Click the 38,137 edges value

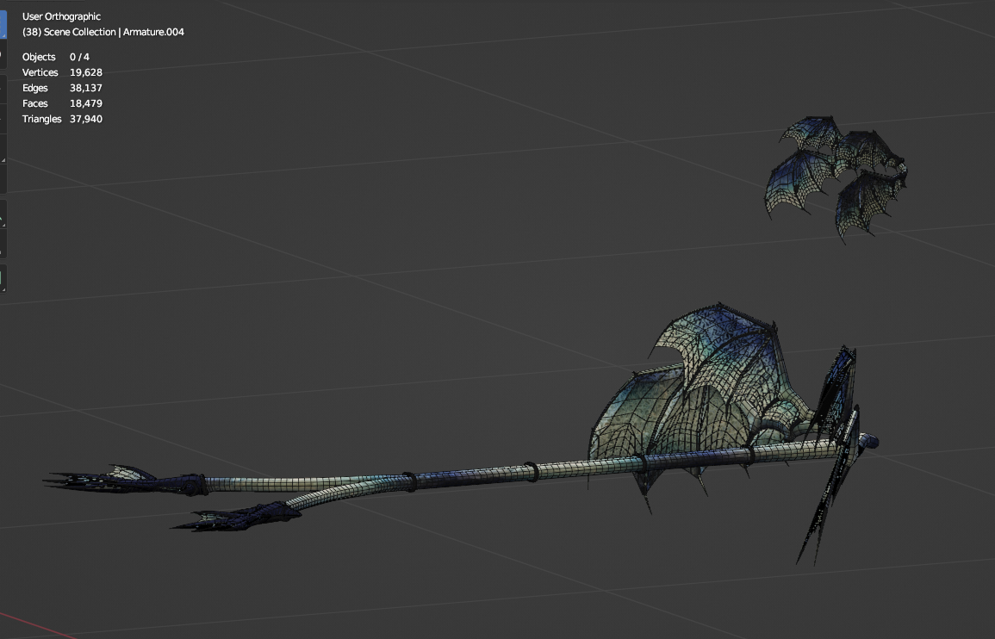click(85, 88)
